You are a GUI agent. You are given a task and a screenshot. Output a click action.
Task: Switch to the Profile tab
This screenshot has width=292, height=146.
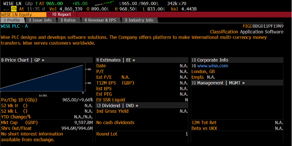coord(12,20)
